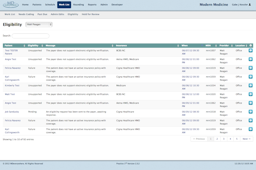Click the action icon for Kimberly Test row
The image size is (256, 170).
tap(250, 85)
